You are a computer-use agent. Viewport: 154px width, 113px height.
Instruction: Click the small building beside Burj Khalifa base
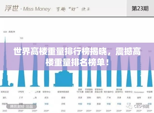pyautogui.click(x=12, y=85)
